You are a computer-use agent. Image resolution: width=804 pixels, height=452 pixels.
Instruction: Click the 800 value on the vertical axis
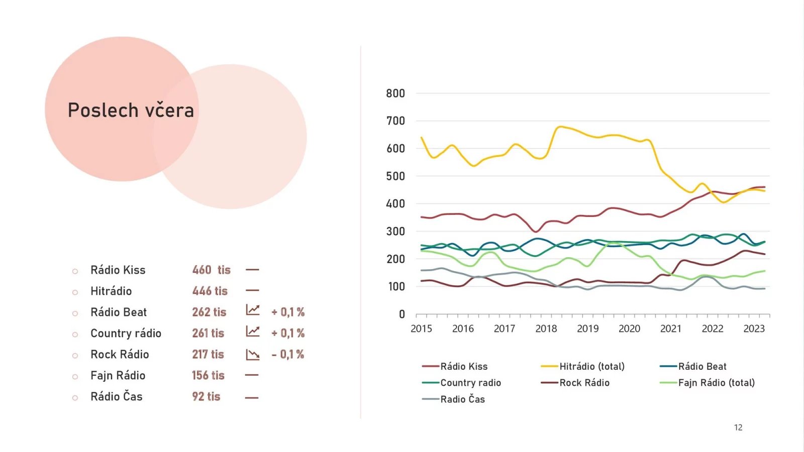(395, 93)
